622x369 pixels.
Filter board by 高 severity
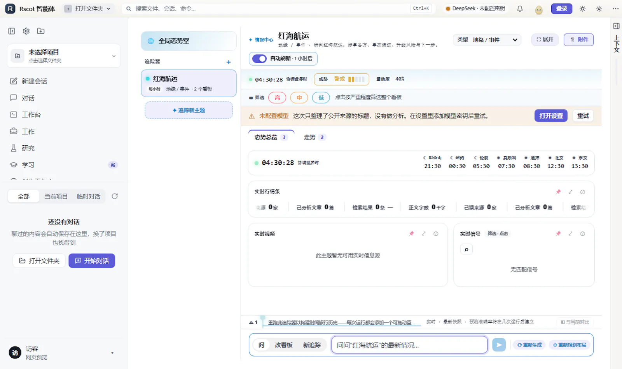click(x=277, y=97)
